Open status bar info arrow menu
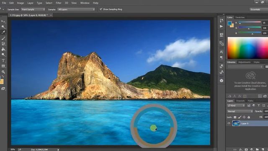This screenshot has height=151, width=268. pos(58,150)
